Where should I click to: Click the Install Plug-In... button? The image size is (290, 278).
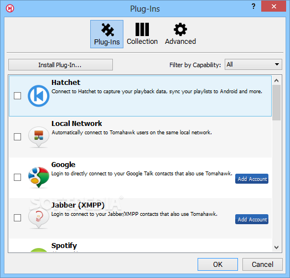(60, 65)
